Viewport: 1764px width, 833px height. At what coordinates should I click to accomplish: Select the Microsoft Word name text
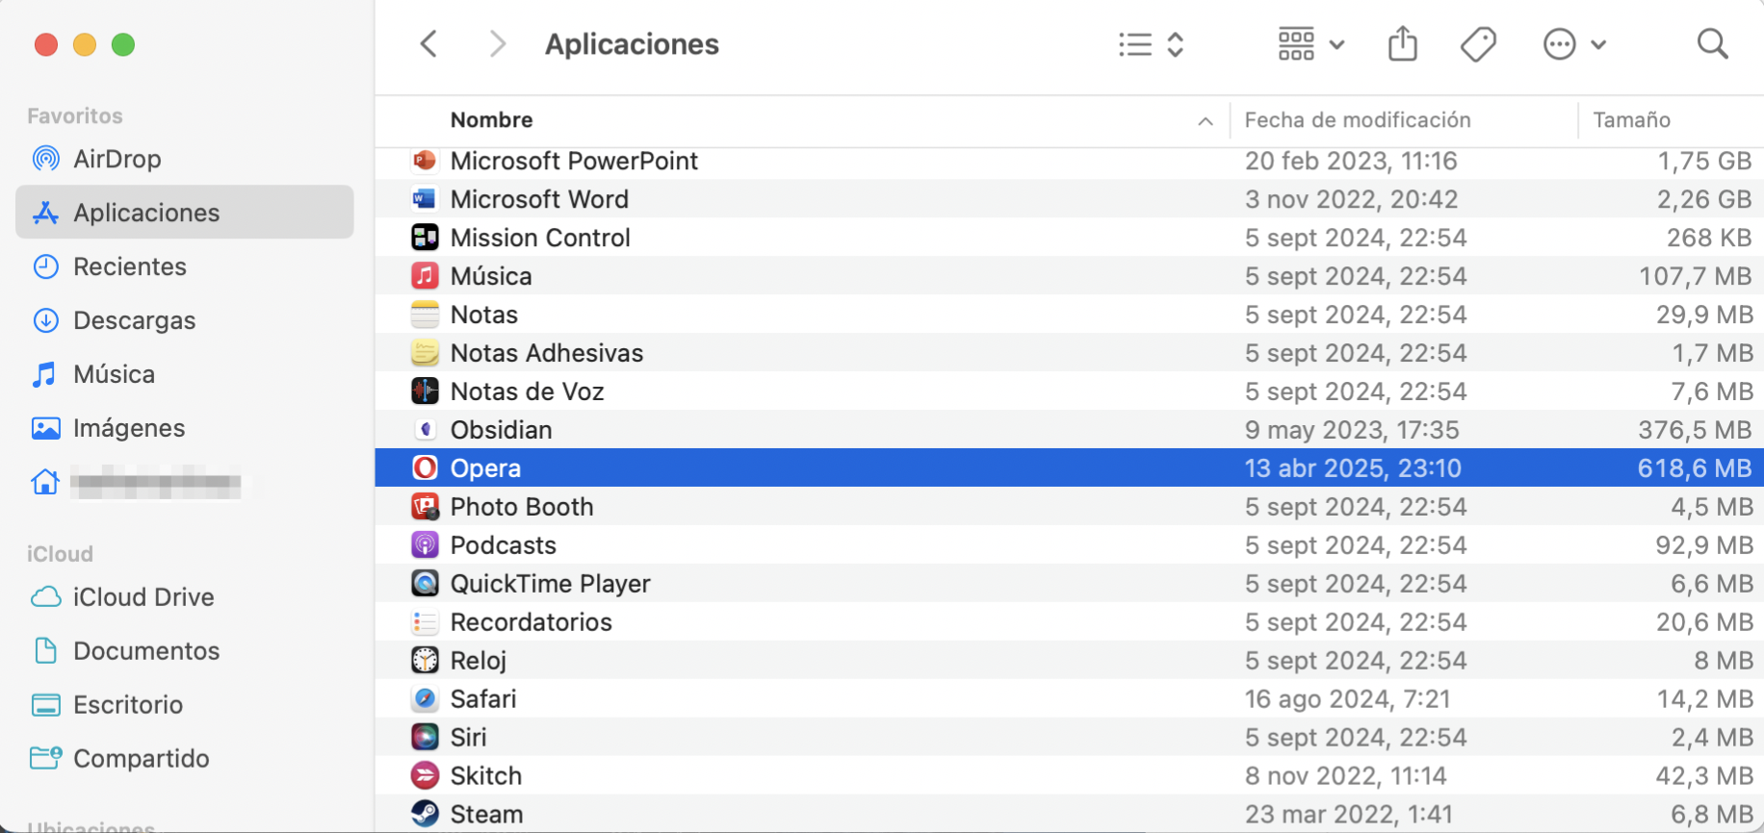(x=539, y=199)
